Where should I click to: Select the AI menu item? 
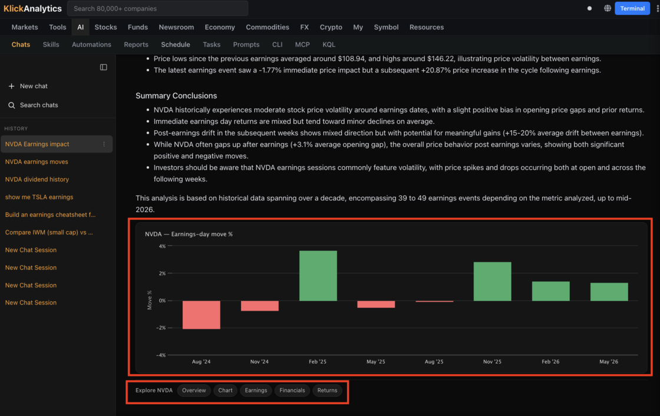point(80,27)
